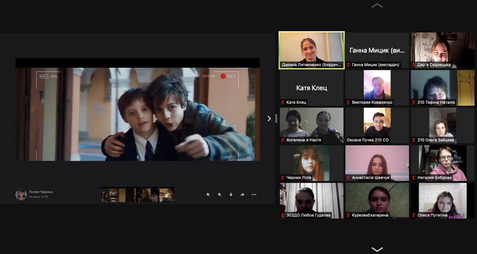Share the image with the forward arrow
Image resolution: width=477 pixels, height=254 pixels.
point(243,195)
